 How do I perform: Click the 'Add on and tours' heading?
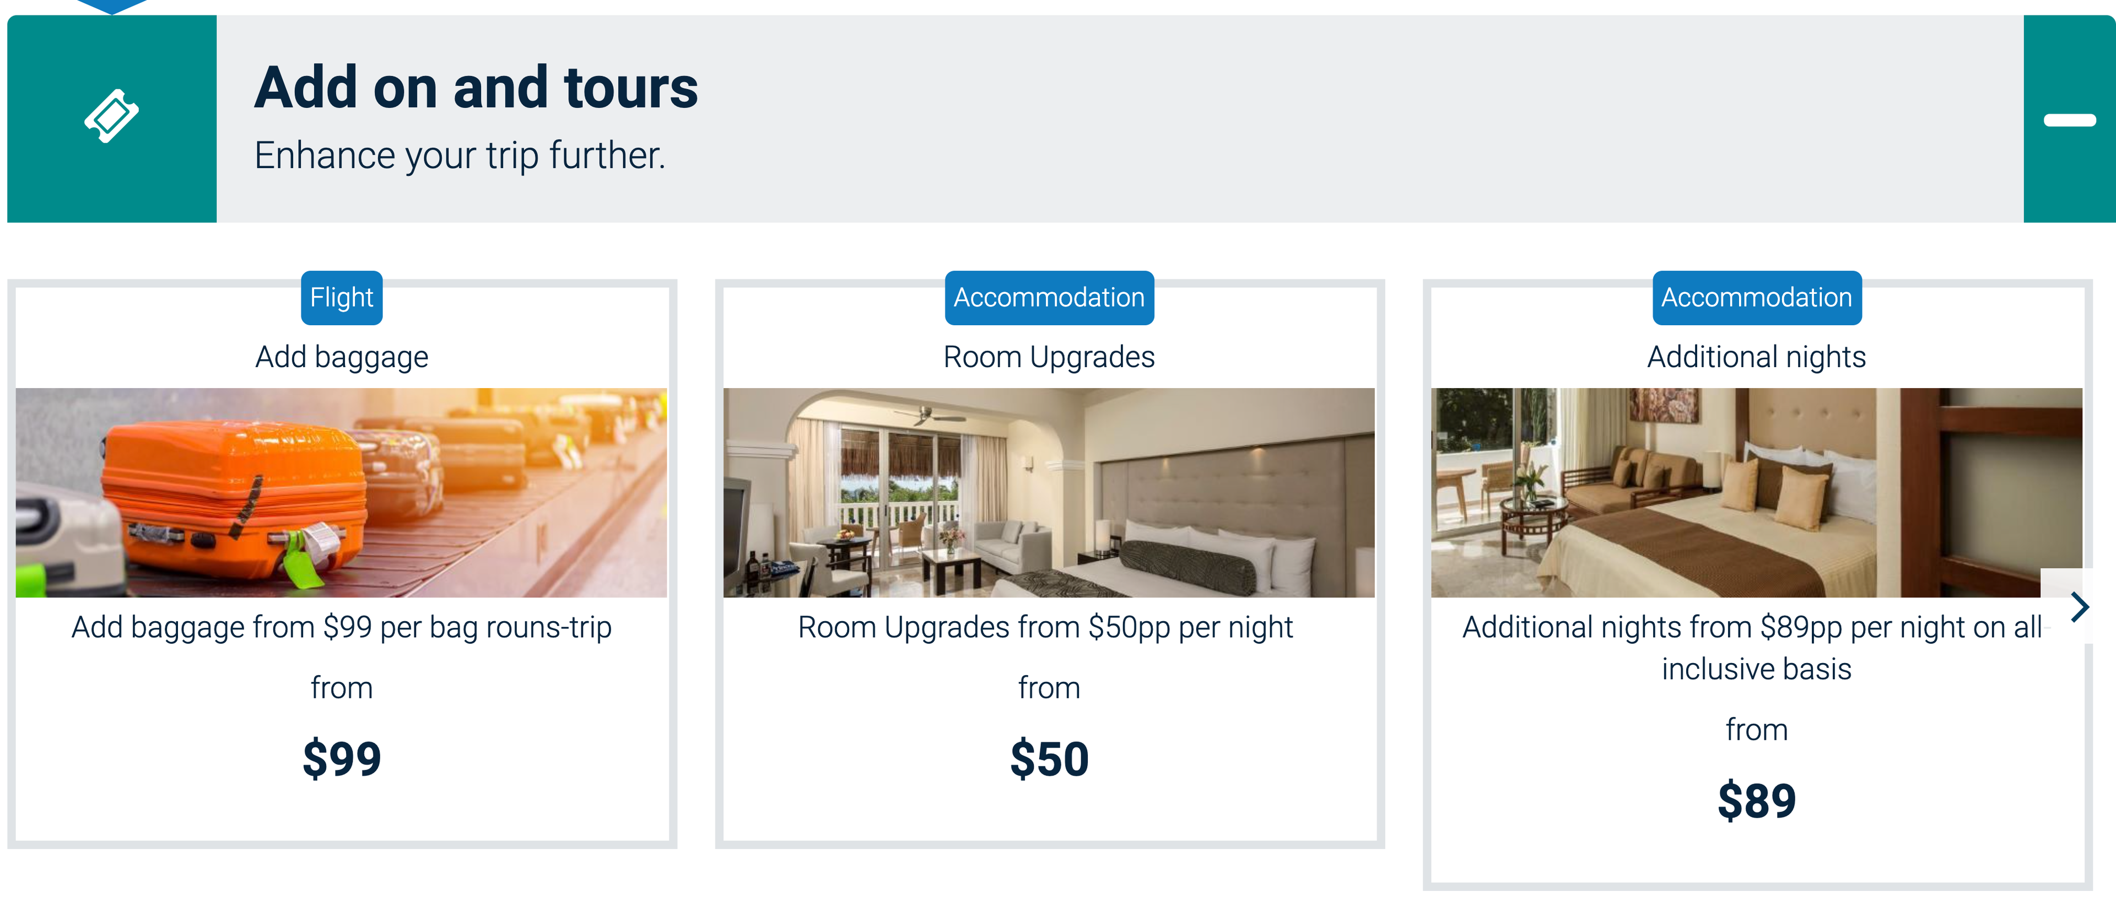[476, 87]
